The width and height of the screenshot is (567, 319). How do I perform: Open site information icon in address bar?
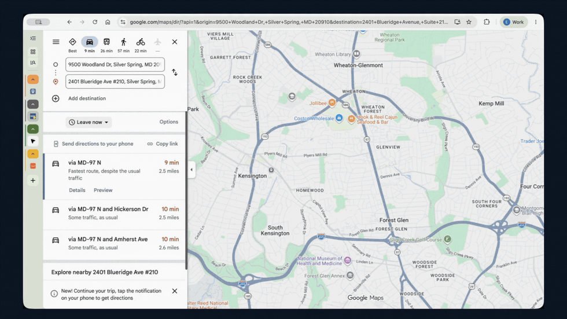[123, 22]
